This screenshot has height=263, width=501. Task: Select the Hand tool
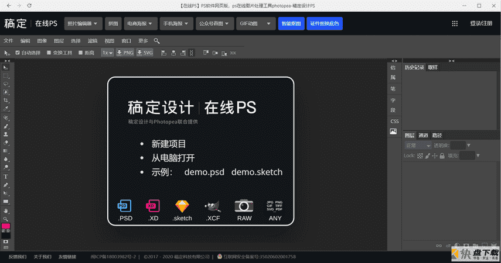[6, 211]
